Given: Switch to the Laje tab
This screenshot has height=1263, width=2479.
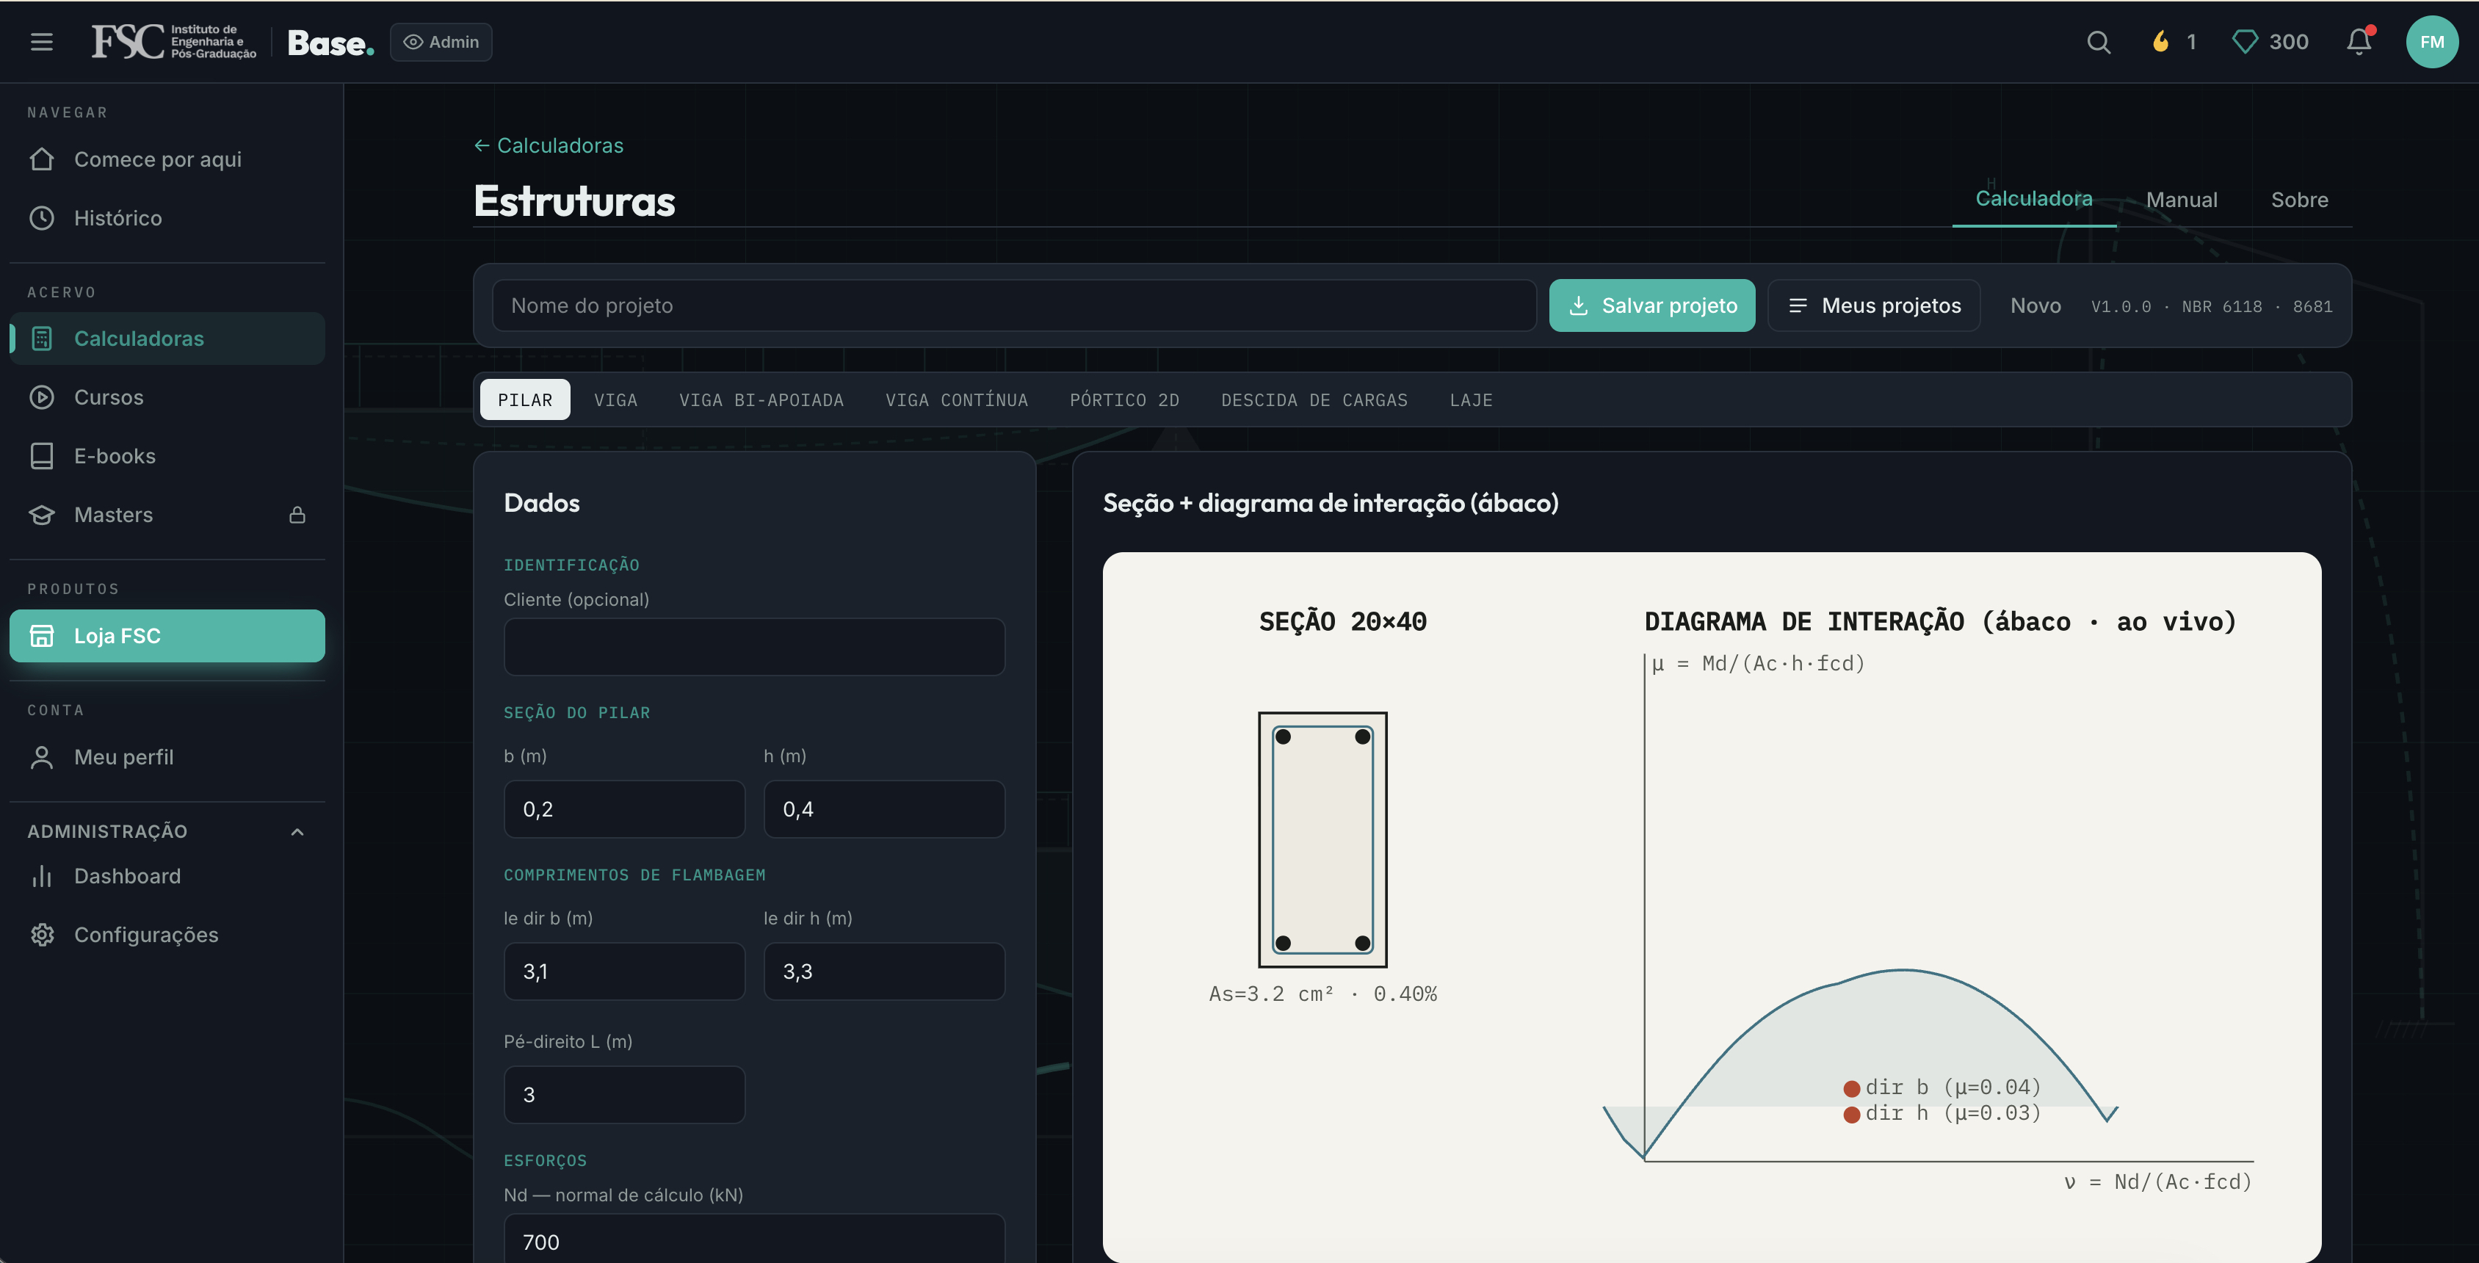Looking at the screenshot, I should click(1471, 399).
